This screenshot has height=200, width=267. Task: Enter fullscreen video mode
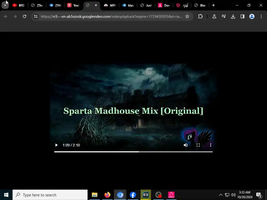198,145
